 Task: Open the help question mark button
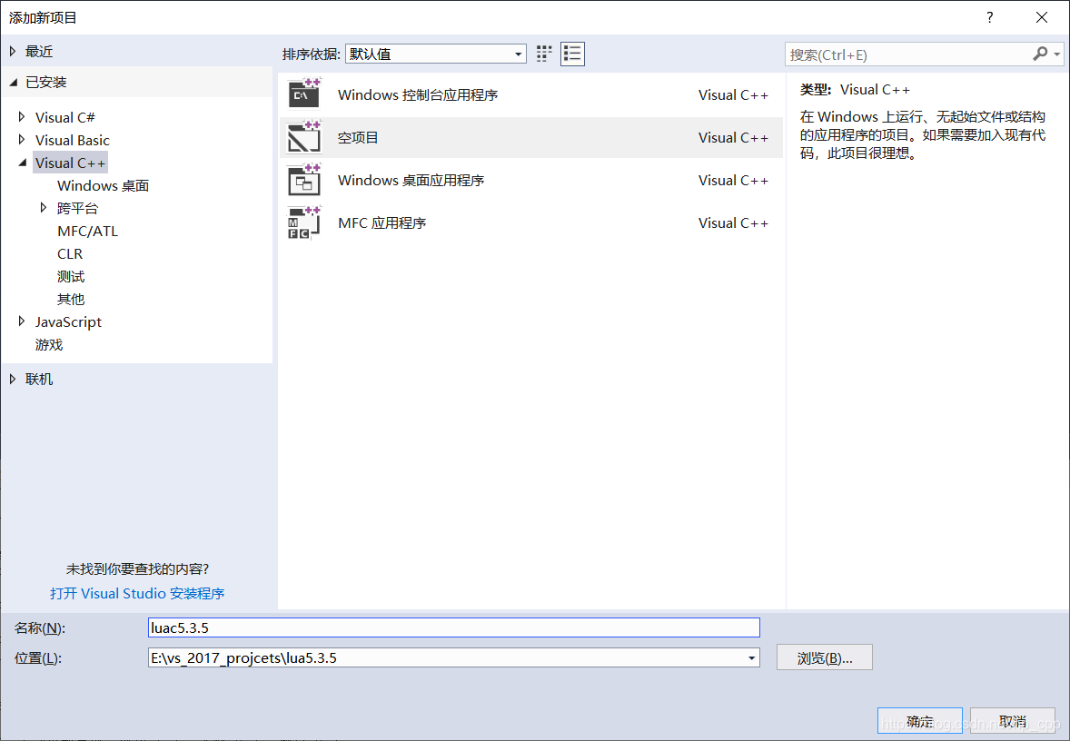(989, 17)
